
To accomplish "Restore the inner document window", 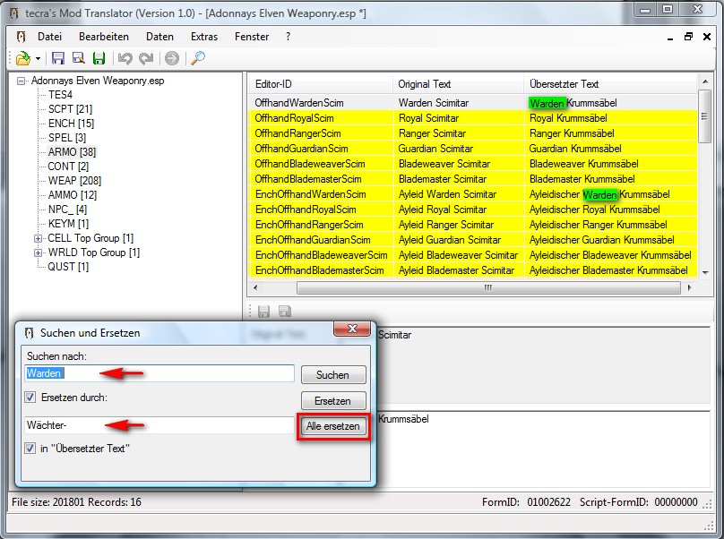I will tap(688, 37).
